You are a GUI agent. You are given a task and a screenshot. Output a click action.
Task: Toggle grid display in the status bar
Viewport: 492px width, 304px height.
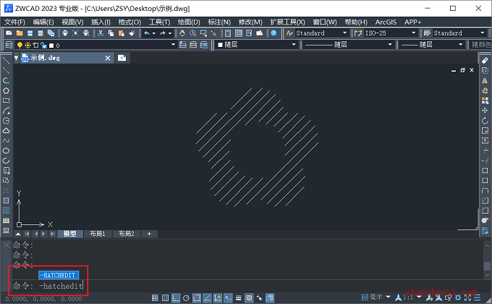pos(166,297)
